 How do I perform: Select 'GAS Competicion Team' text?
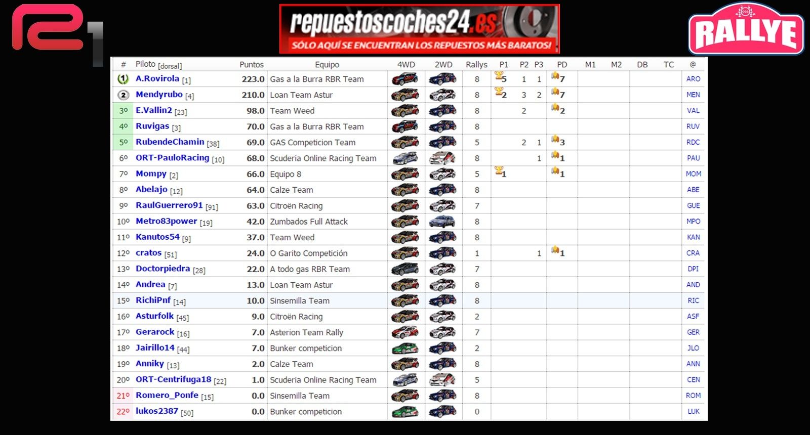313,143
